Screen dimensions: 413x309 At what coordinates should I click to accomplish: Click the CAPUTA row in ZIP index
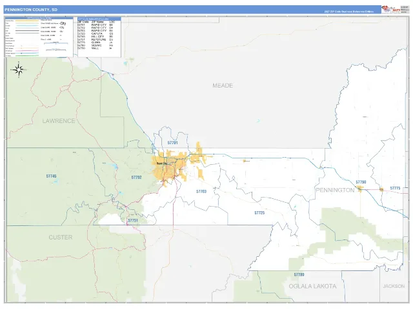click(x=96, y=33)
